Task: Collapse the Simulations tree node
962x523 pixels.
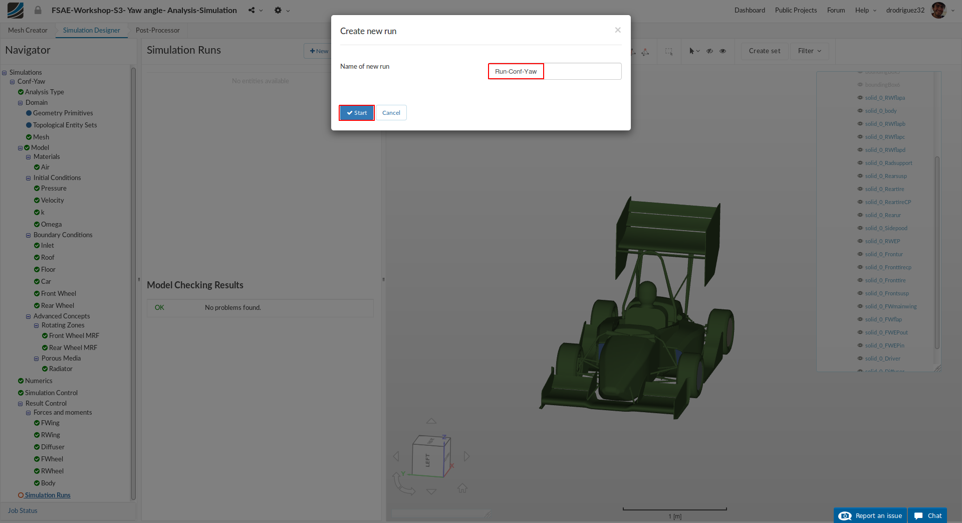Action: pos(5,73)
